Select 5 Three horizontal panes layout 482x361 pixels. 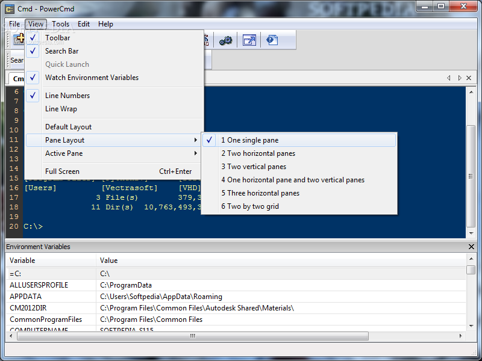[299, 193]
